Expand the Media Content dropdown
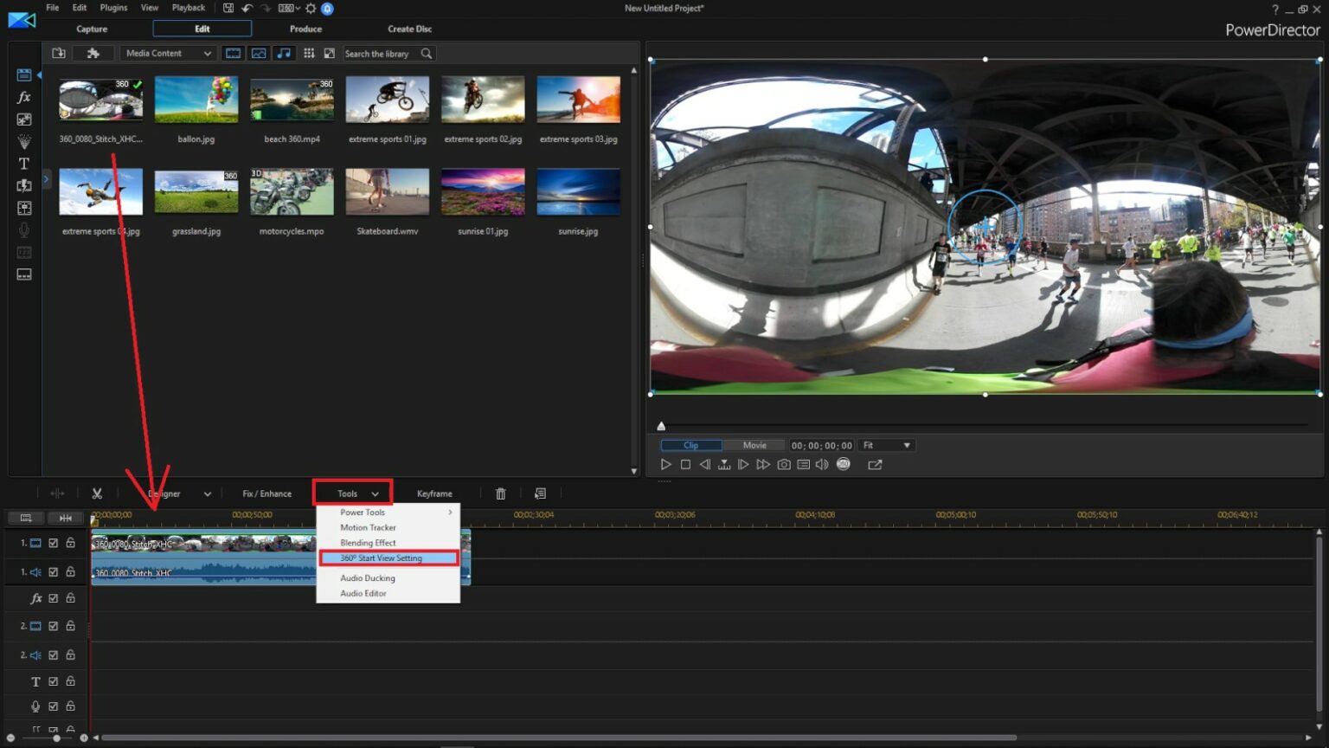 (x=168, y=54)
